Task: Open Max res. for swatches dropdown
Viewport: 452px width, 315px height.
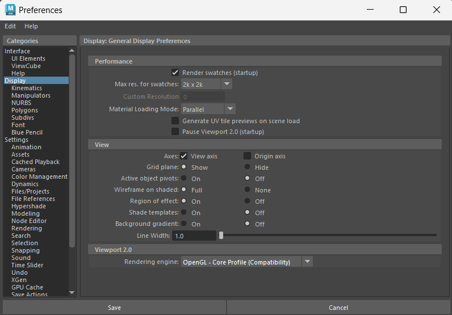Action: (x=206, y=84)
